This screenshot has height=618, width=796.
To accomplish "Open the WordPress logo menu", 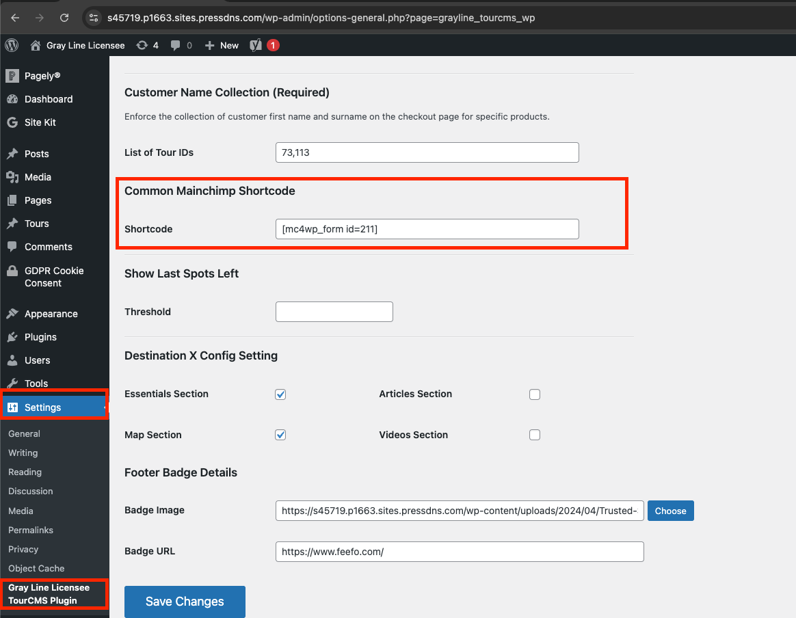I will 12,45.
